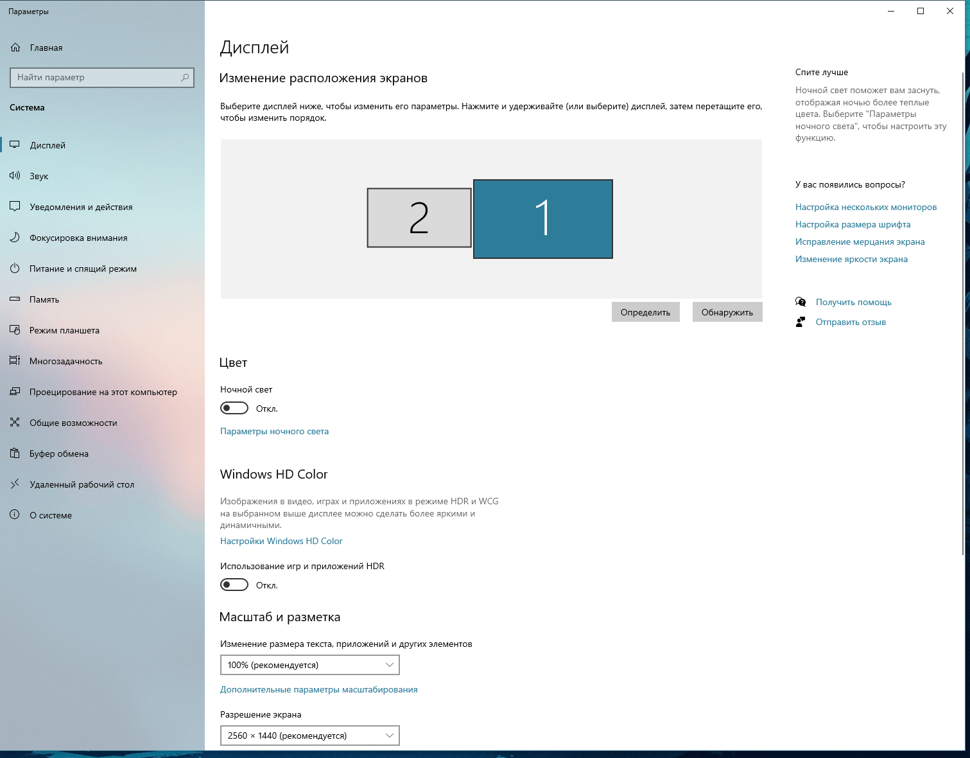Image resolution: width=970 pixels, height=758 pixels.
Task: Click the Удаленный рабочий стол icon
Action: point(15,484)
